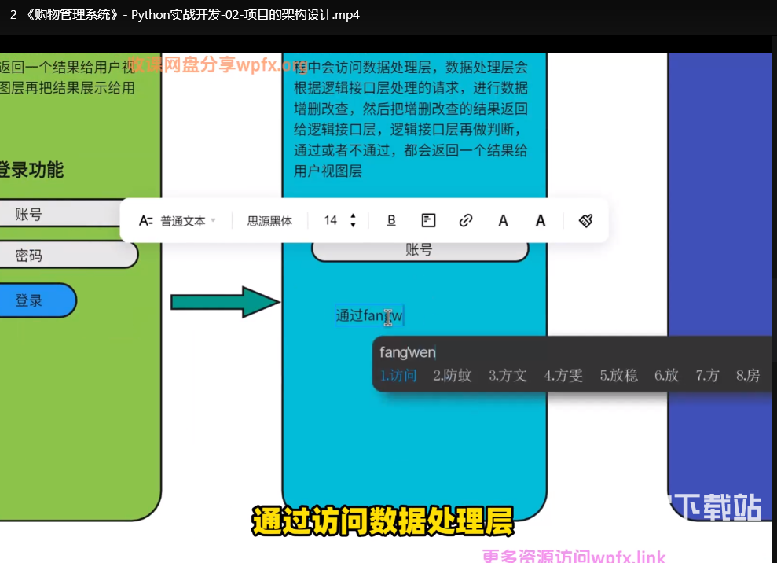Screen dimensions: 777x563
Task: Choose IME candidate 1.访问
Action: [x=398, y=376]
